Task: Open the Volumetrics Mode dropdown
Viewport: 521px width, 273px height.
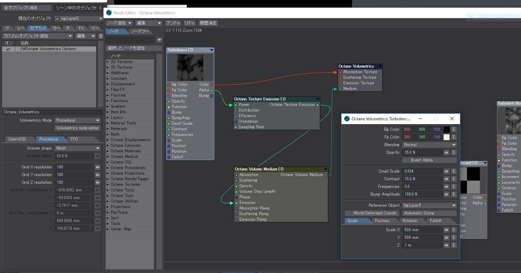Action: click(78, 120)
